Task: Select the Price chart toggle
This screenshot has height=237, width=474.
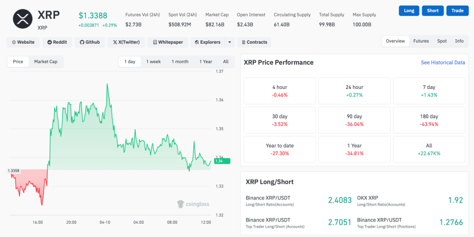Action: (x=18, y=62)
